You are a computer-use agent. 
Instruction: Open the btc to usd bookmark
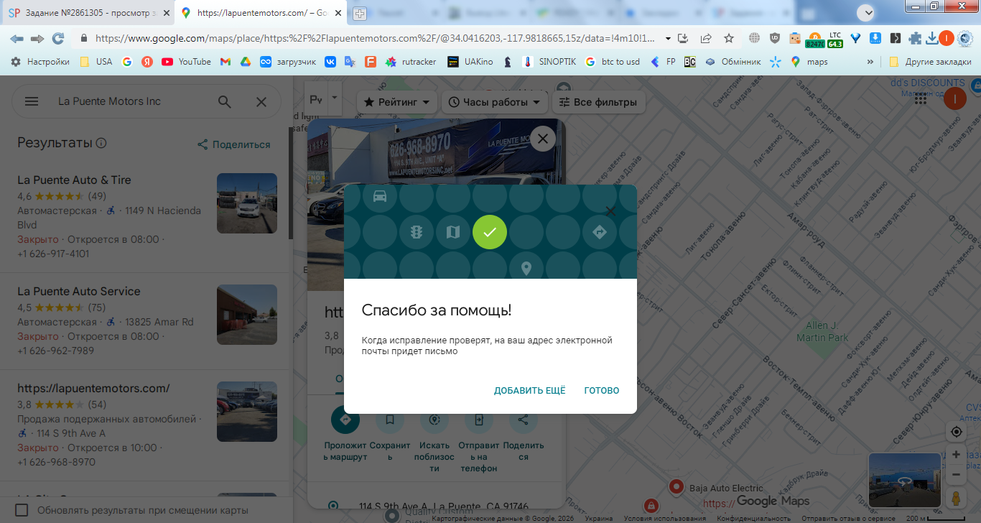[x=613, y=62]
